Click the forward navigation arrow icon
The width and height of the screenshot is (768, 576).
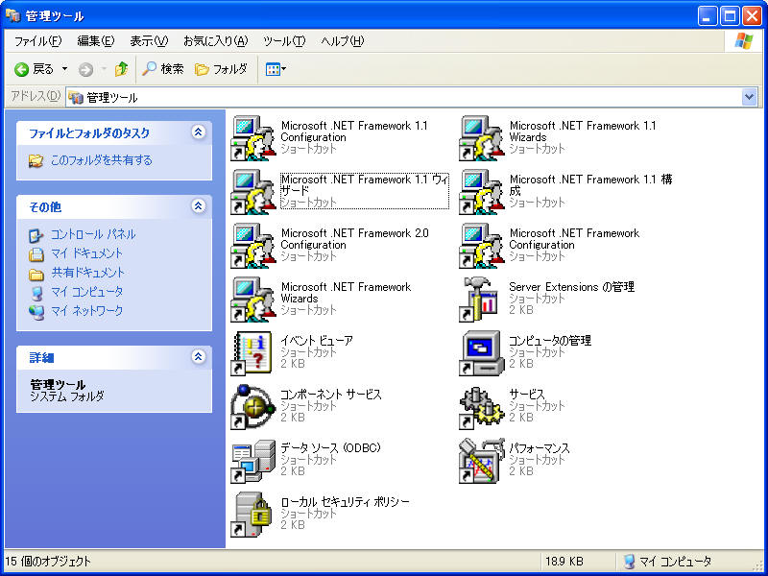(x=85, y=70)
